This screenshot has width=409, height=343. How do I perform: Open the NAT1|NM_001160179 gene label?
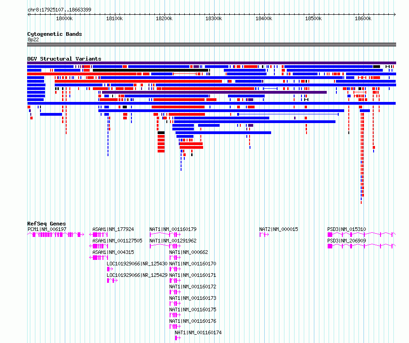click(173, 230)
